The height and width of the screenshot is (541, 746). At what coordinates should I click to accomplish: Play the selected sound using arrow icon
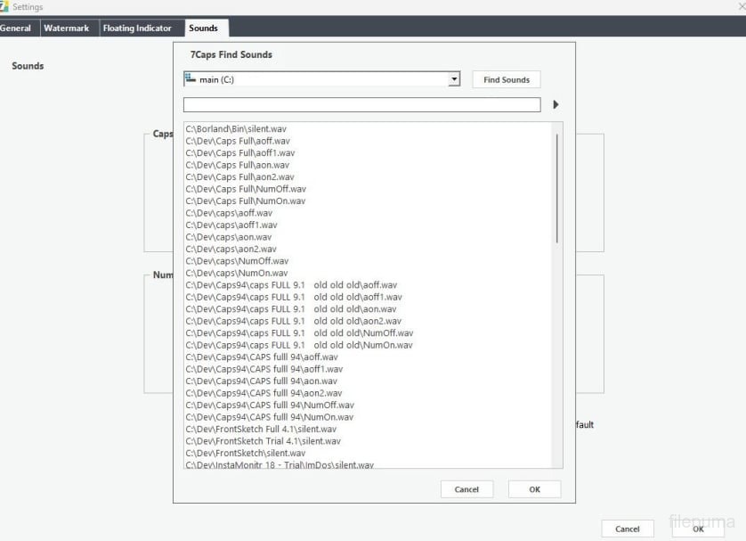tap(555, 105)
